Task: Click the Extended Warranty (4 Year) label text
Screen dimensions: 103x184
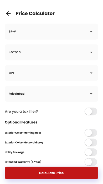Action: coord(23,162)
